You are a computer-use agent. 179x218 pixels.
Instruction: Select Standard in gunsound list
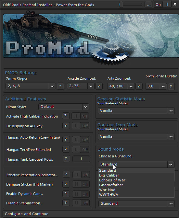point(136,170)
